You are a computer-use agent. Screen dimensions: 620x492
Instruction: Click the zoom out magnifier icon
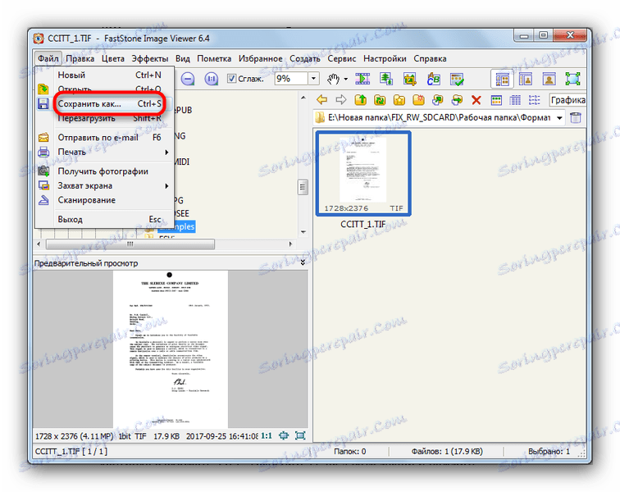[x=188, y=79]
